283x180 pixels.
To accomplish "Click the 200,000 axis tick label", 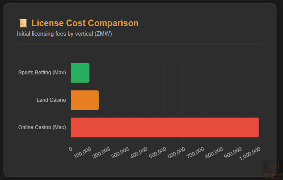I will click(101, 153).
